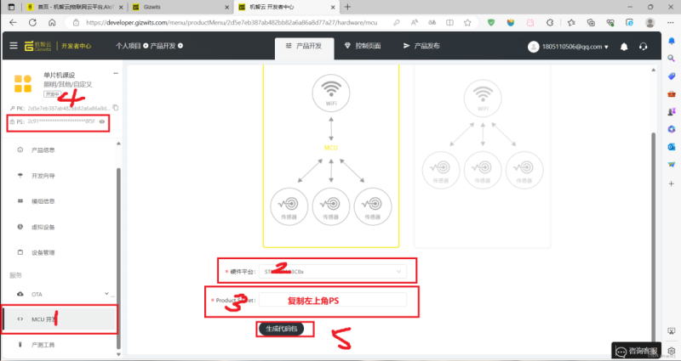Copy the PK key with copy icon

(116, 108)
